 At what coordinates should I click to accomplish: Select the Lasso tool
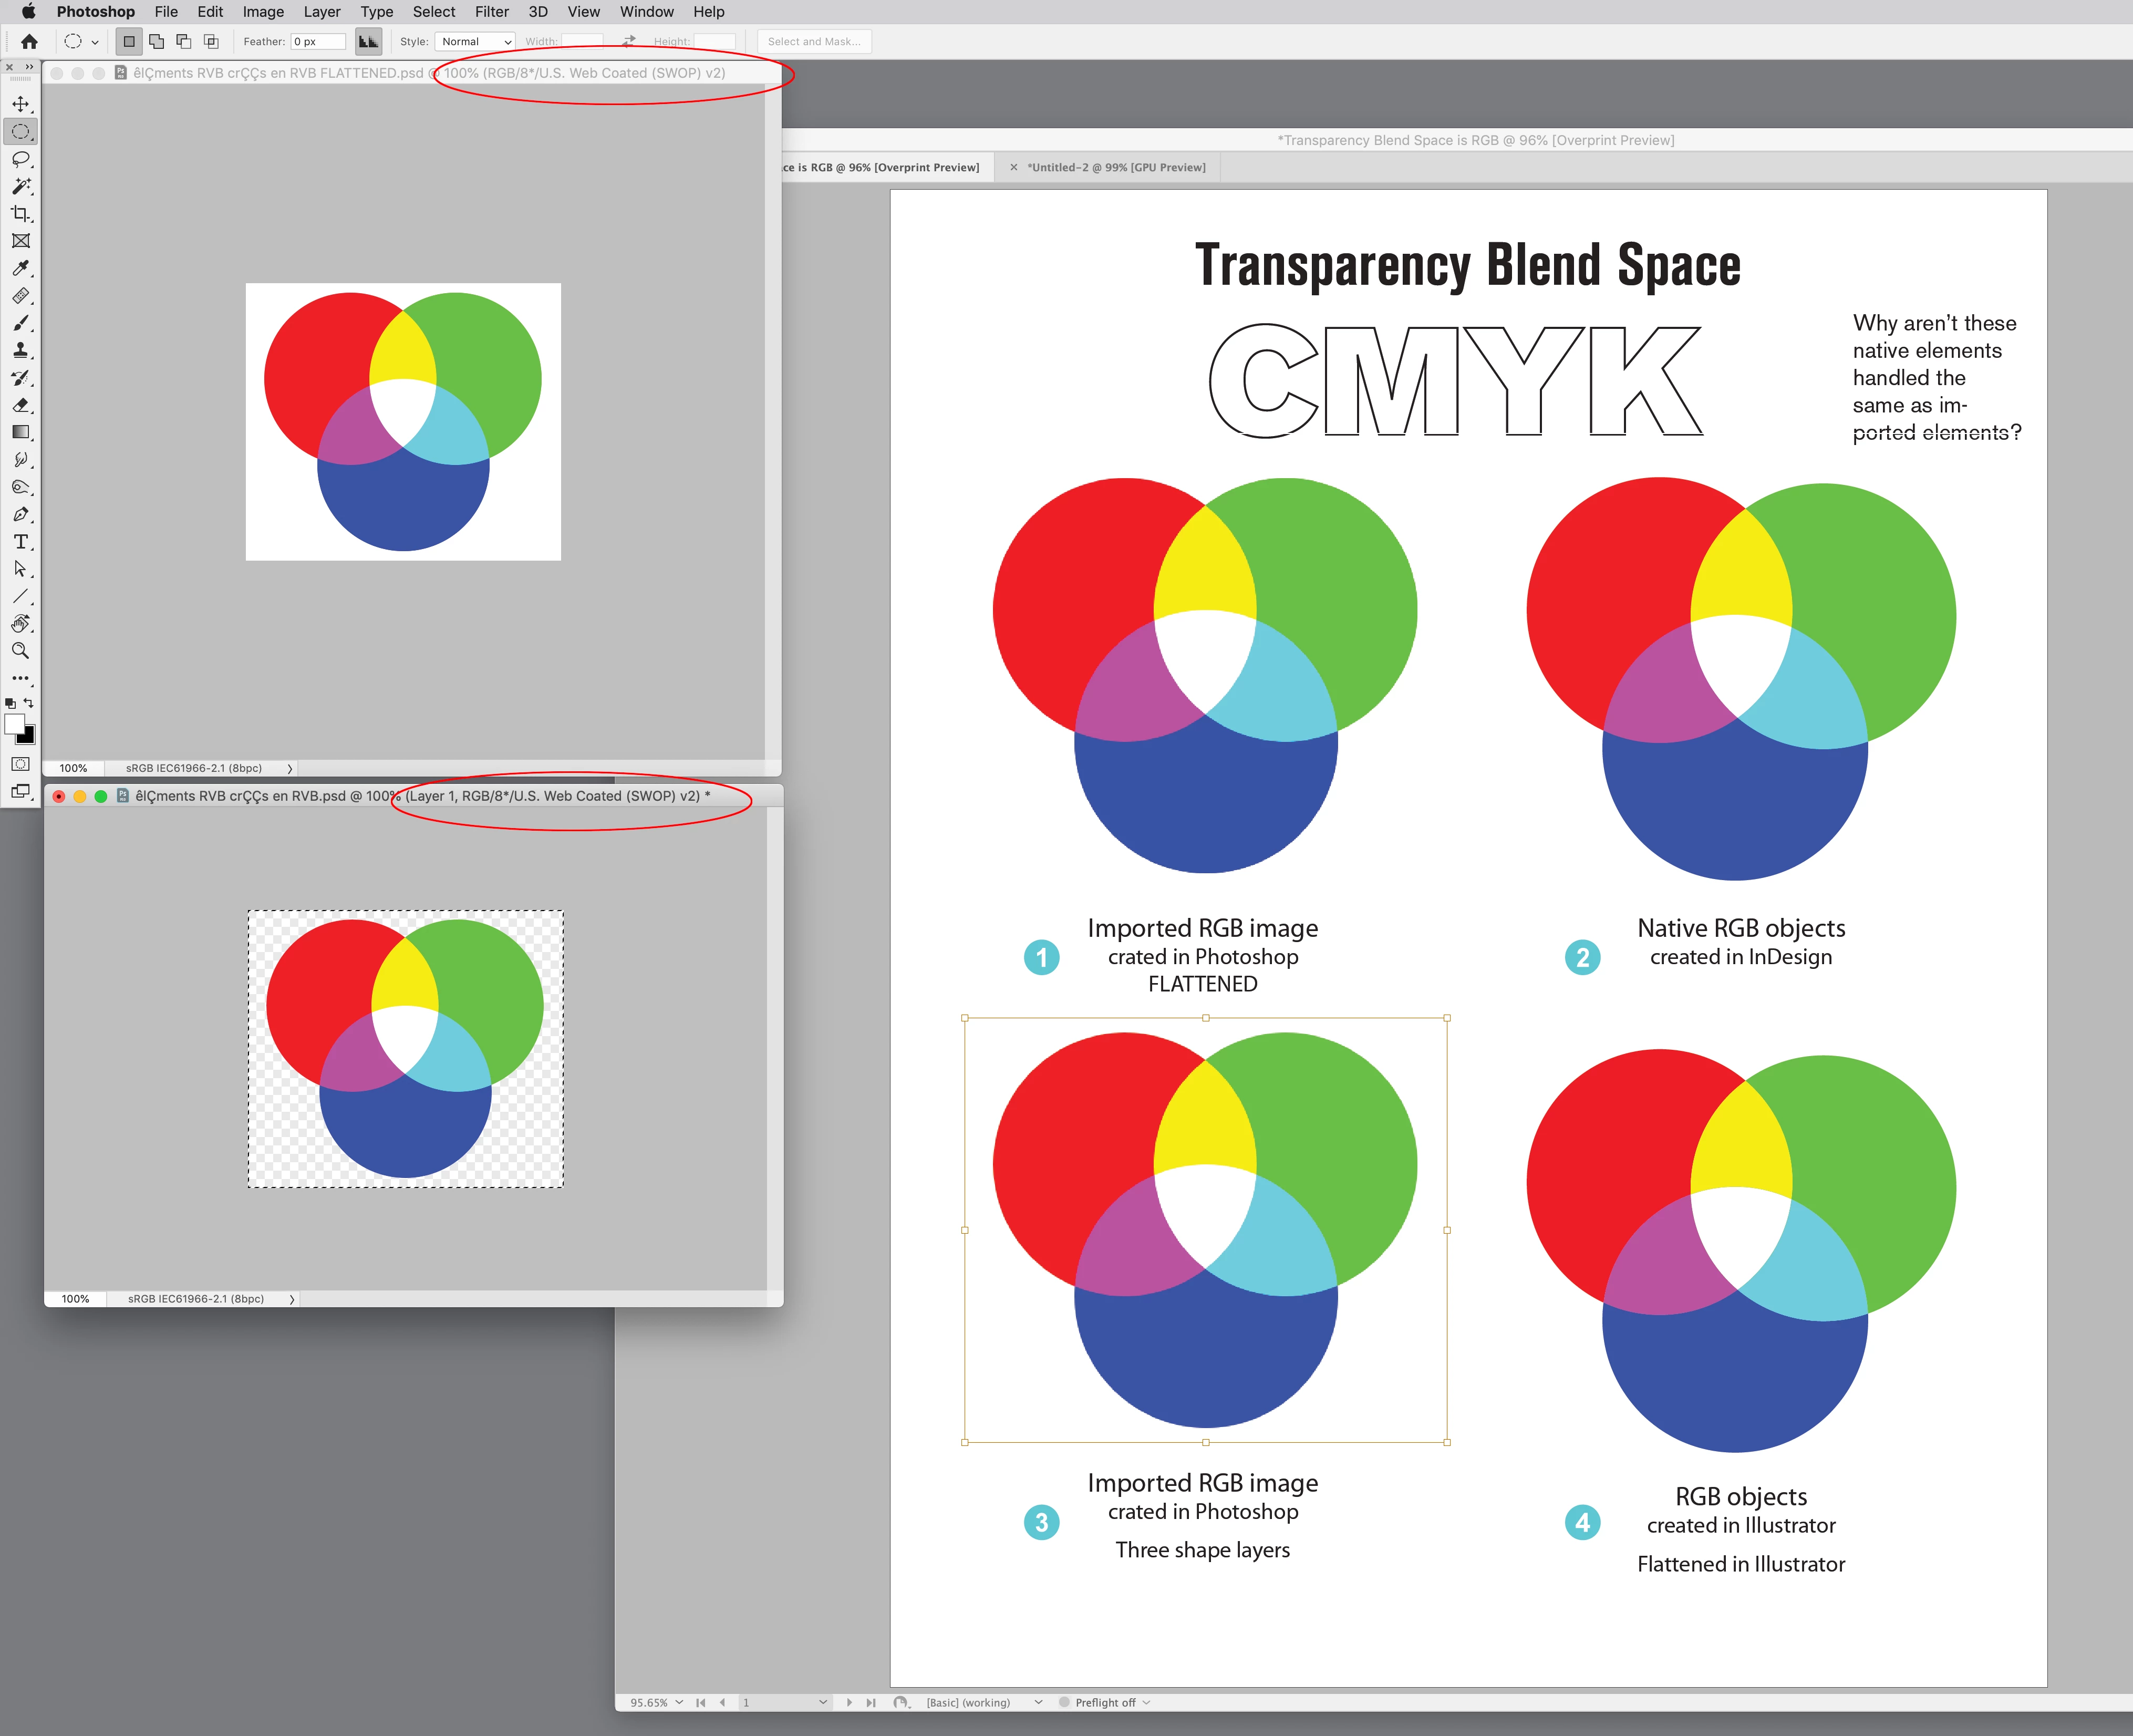pyautogui.click(x=20, y=159)
